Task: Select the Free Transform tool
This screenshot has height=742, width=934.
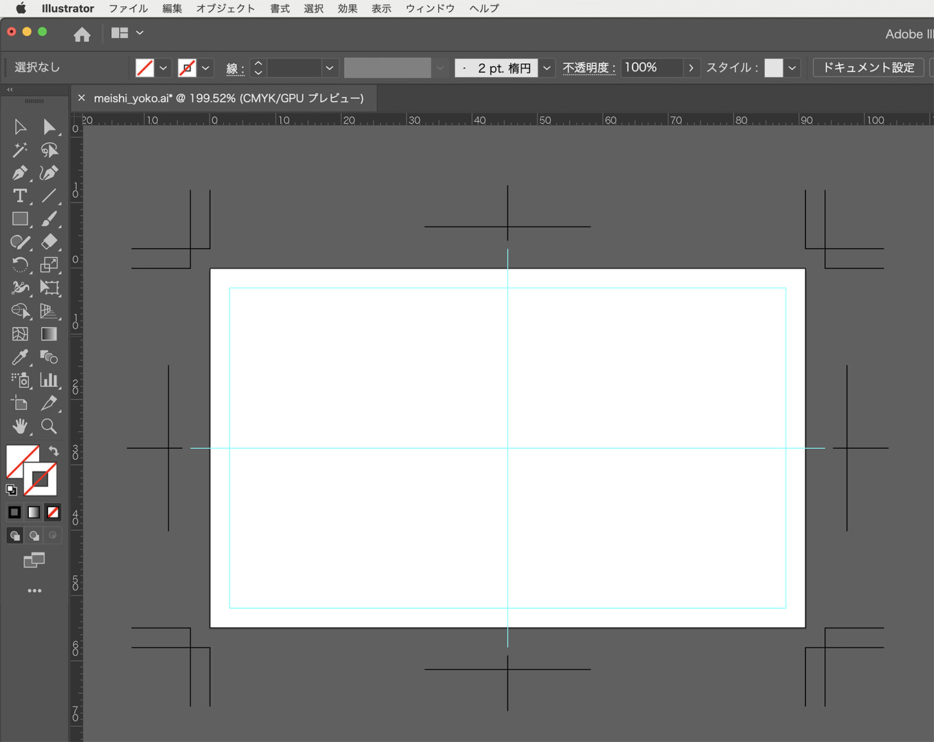Action: click(49, 288)
